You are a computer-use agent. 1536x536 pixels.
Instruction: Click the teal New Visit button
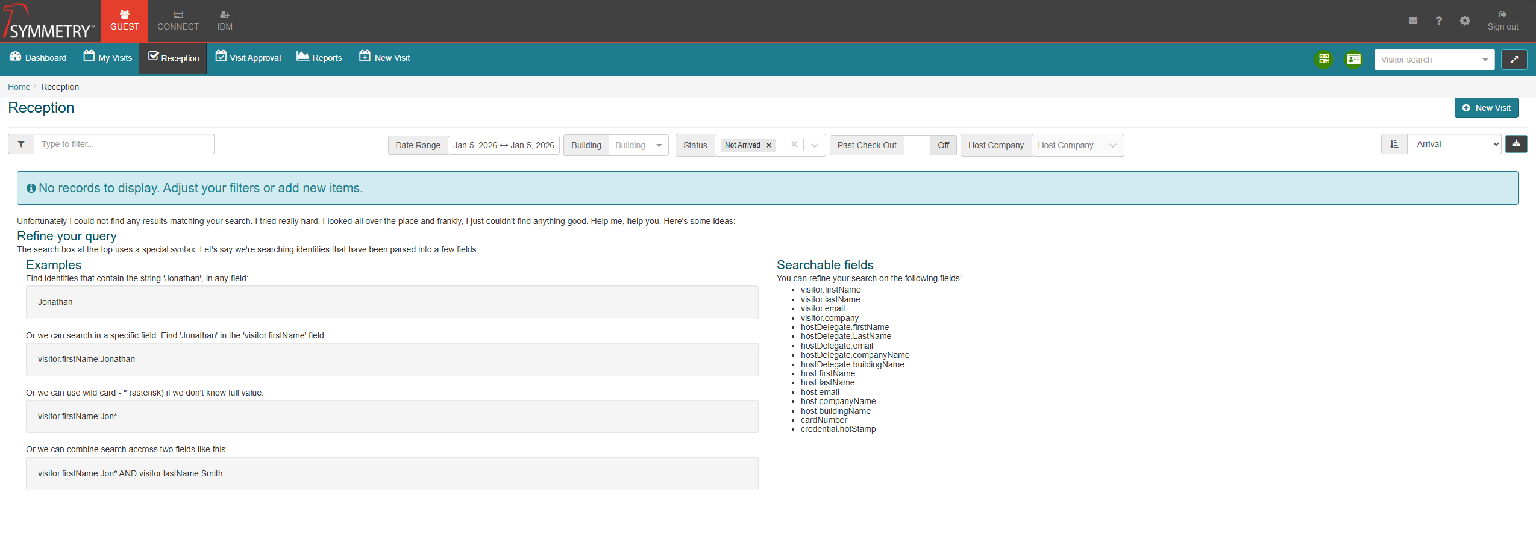pyautogui.click(x=1485, y=108)
